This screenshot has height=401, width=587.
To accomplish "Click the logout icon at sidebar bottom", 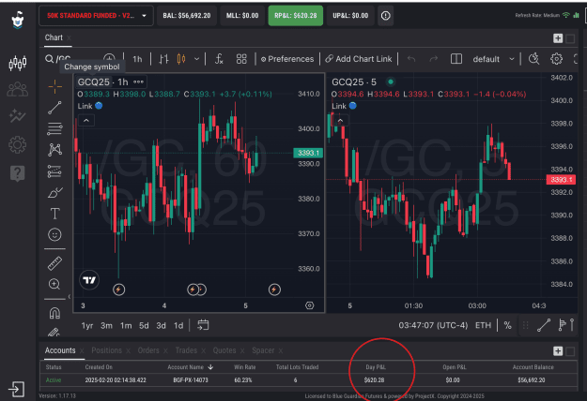I will point(17,389).
